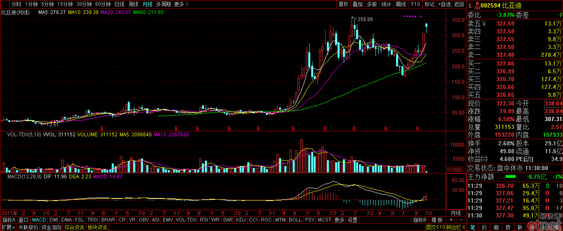Select the 笔 tick tab
This screenshot has height=231, width=563.
472,227
